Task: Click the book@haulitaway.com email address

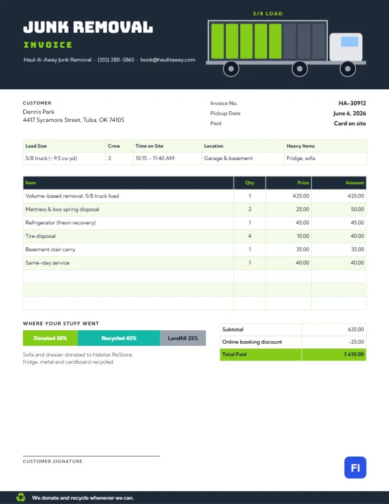Action: pos(168,60)
